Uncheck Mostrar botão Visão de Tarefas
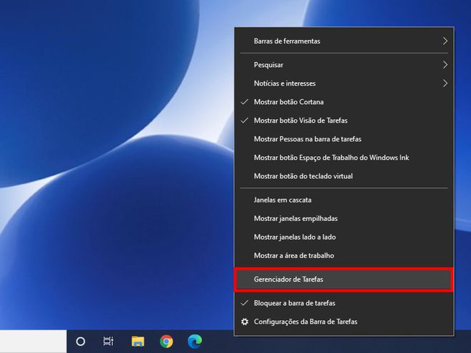This screenshot has height=353, width=471. click(x=344, y=121)
